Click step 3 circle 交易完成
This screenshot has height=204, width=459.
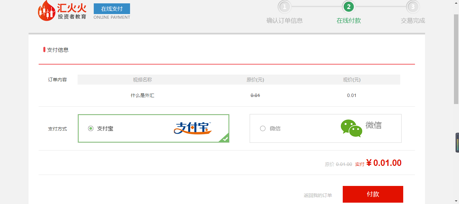click(413, 7)
